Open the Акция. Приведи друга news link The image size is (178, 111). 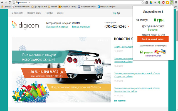(123, 47)
